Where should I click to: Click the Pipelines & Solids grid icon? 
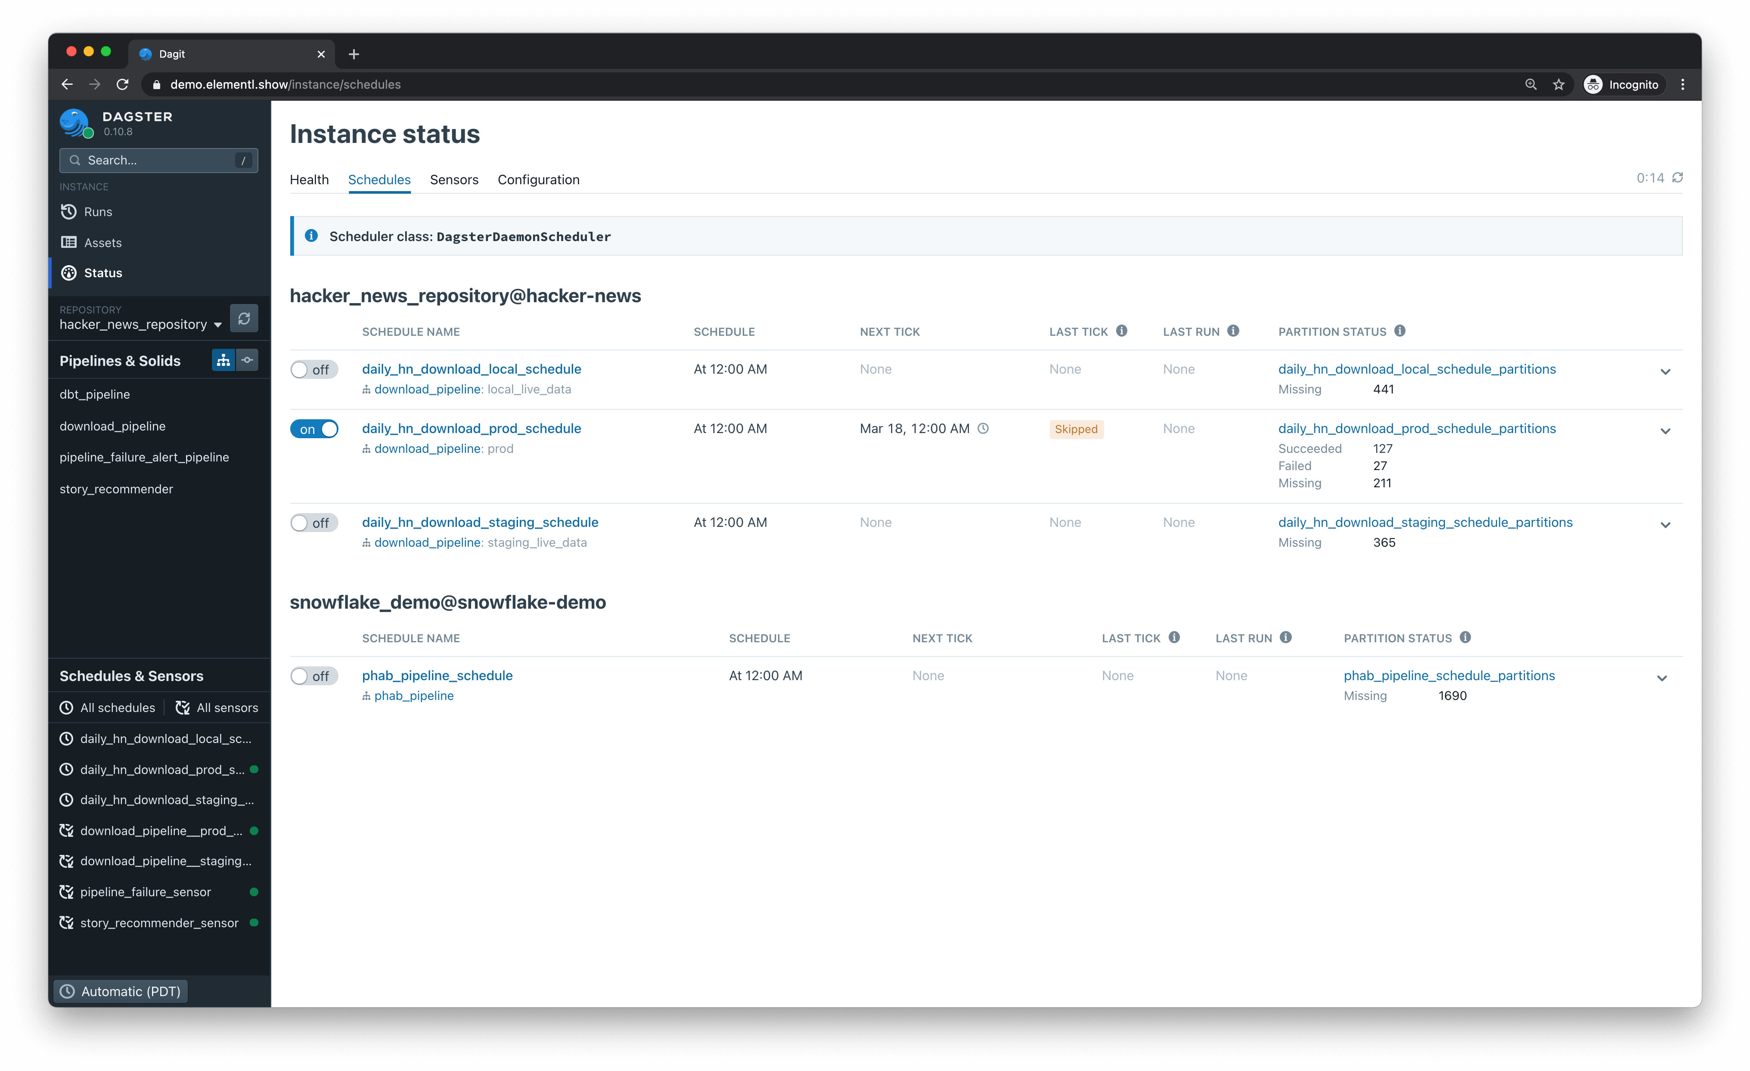(x=223, y=361)
